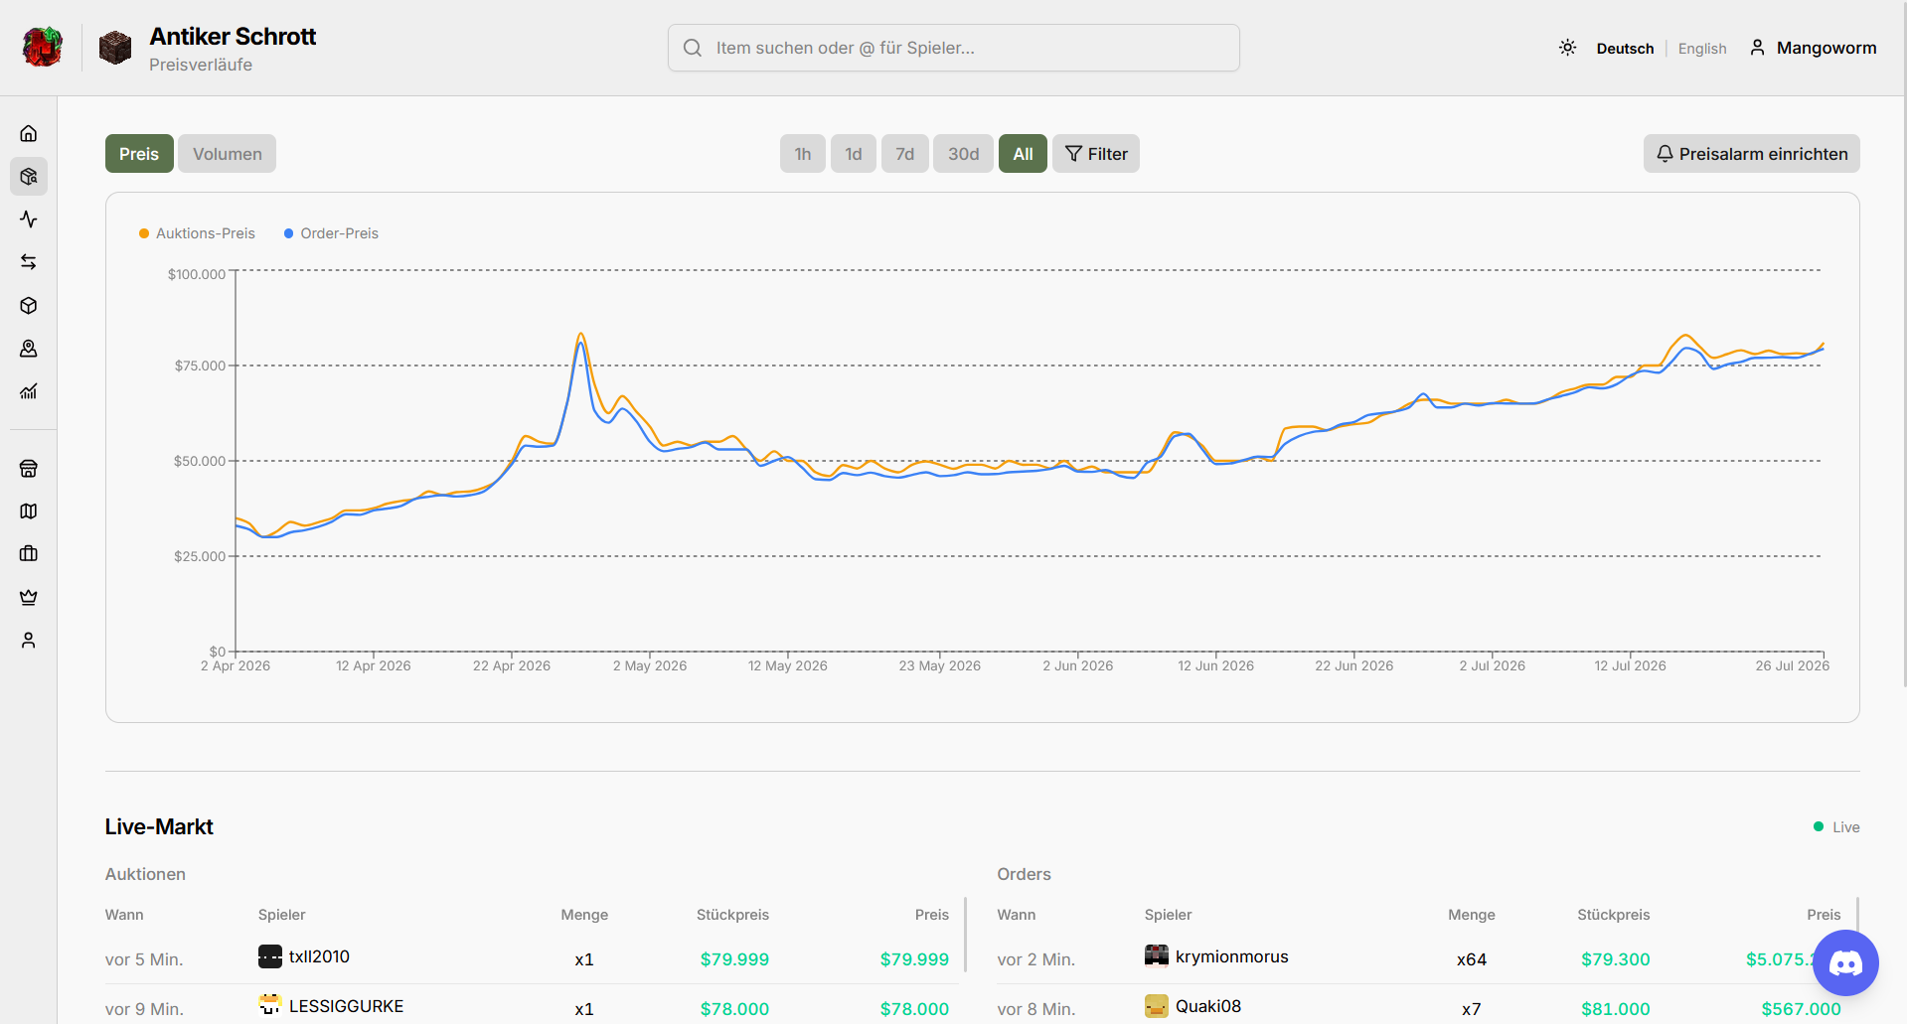Open the Filter options
Viewport: 1907px width, 1024px height.
point(1096,154)
